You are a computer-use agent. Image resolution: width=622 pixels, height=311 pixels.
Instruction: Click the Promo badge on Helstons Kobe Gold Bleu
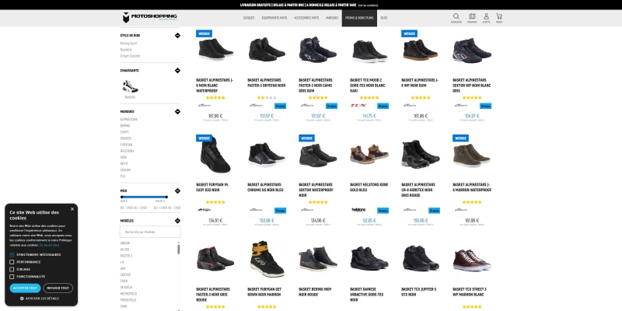[x=383, y=211]
